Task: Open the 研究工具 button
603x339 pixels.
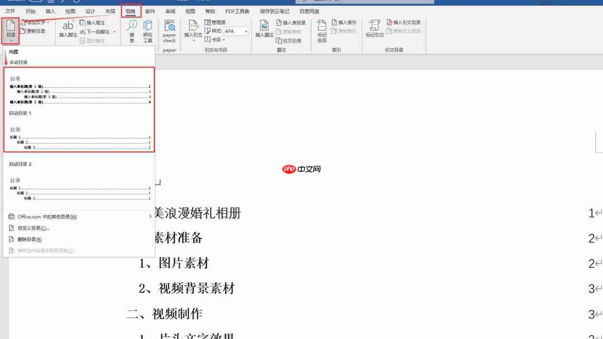Action: (x=148, y=31)
